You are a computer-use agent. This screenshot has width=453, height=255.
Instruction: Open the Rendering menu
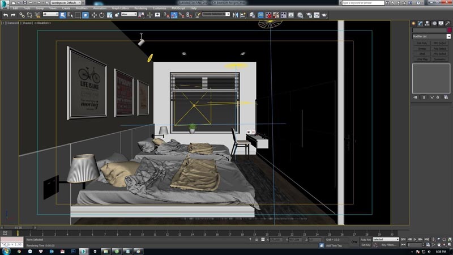(140, 8)
